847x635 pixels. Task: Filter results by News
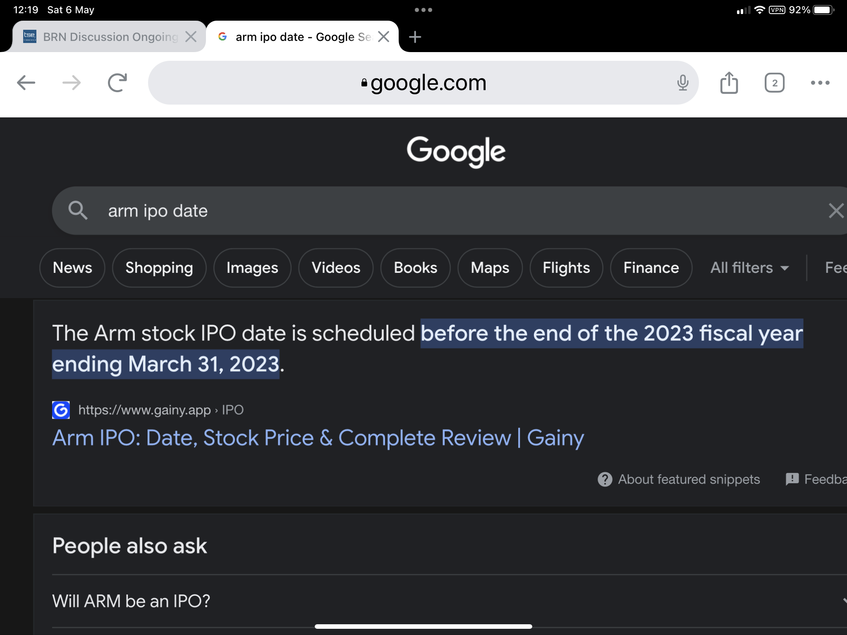pos(72,268)
